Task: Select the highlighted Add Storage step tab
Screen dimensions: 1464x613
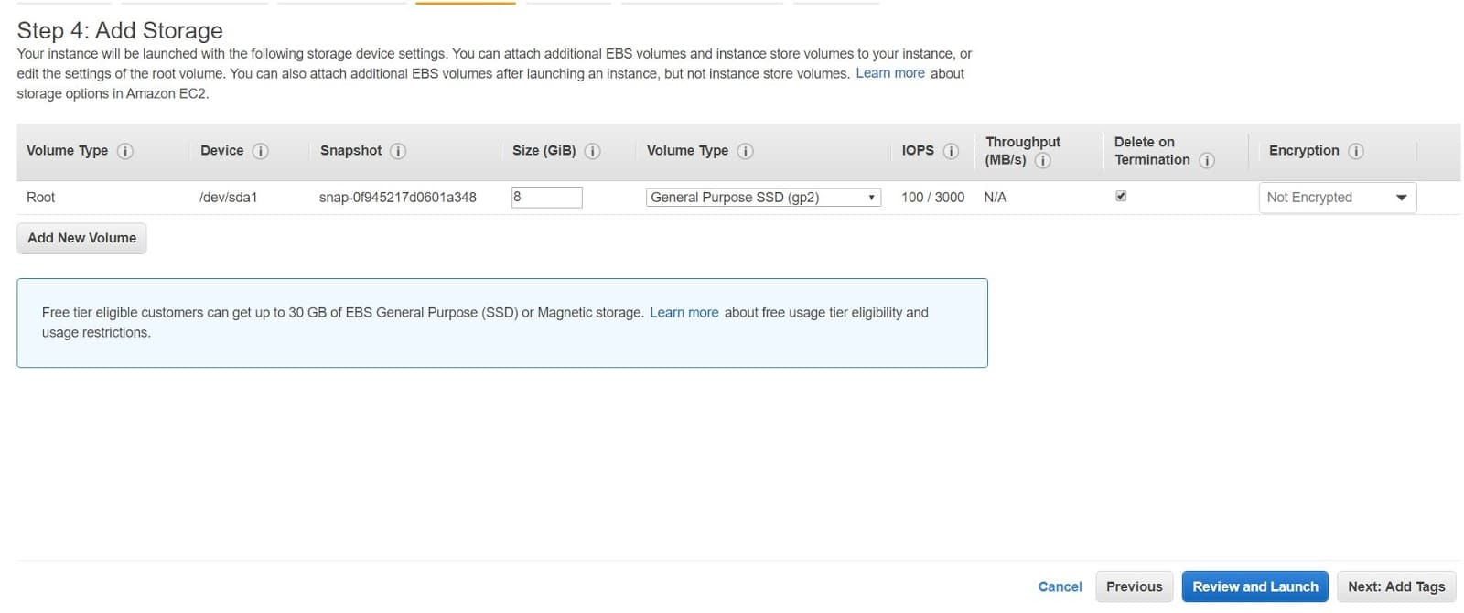Action: point(466,3)
